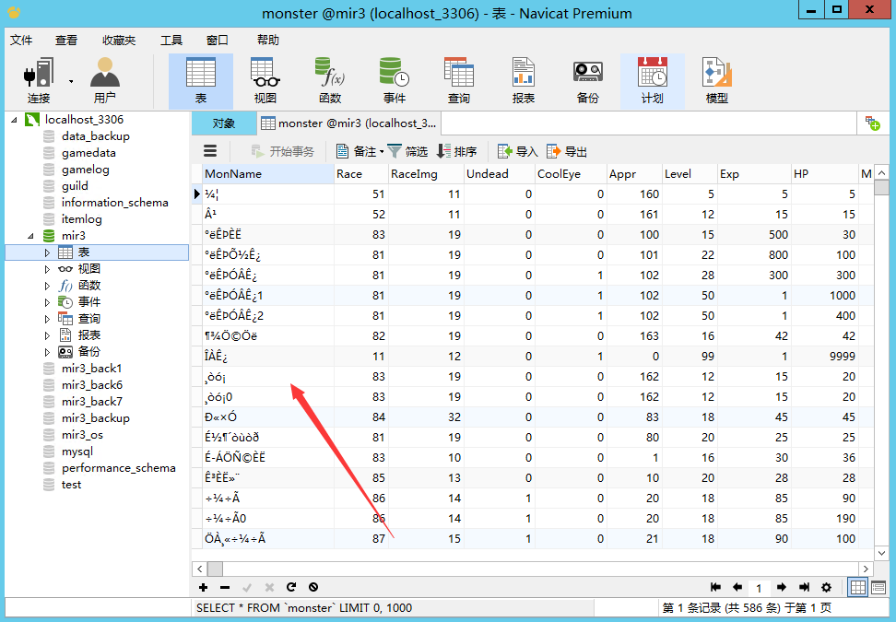This screenshot has width=896, height=622.
Task: Click the horizontal scrollbar right arrow
Action: pos(865,569)
